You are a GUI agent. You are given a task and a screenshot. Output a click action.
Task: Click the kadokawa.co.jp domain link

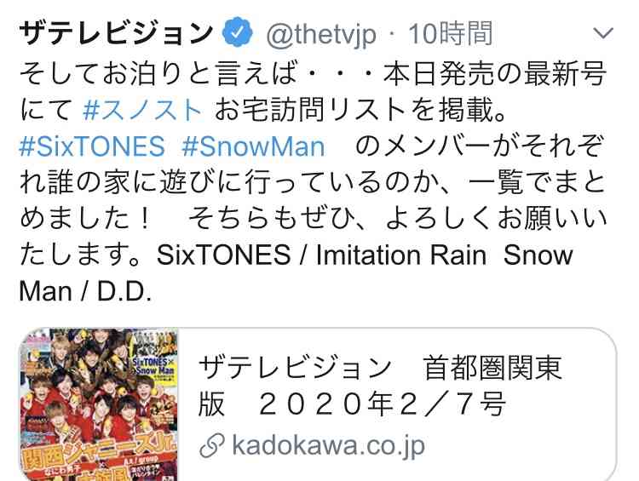(x=329, y=445)
